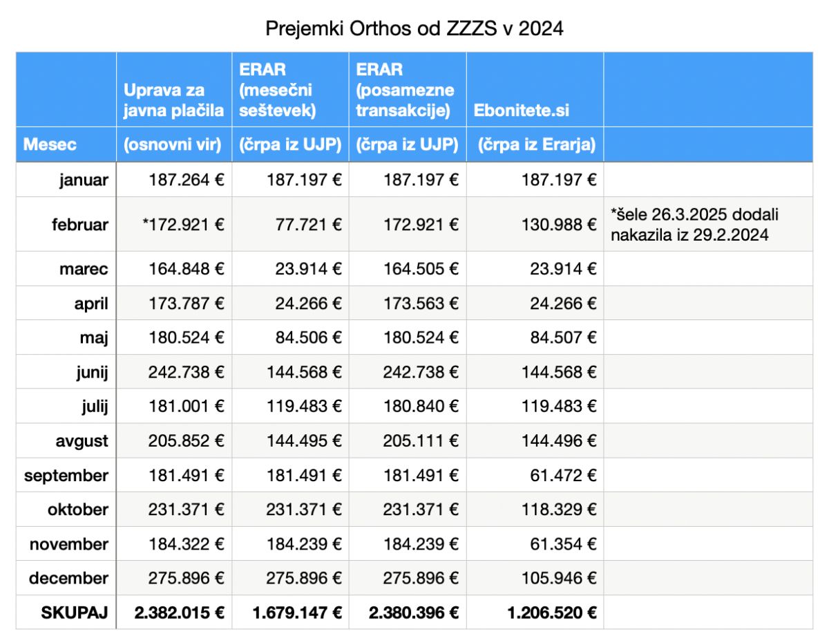Select the SKUPAJ total 2.382.015 €
829x643 pixels.
[174, 612]
